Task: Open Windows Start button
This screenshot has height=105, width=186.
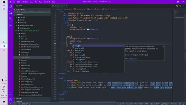Action: point(4,2)
